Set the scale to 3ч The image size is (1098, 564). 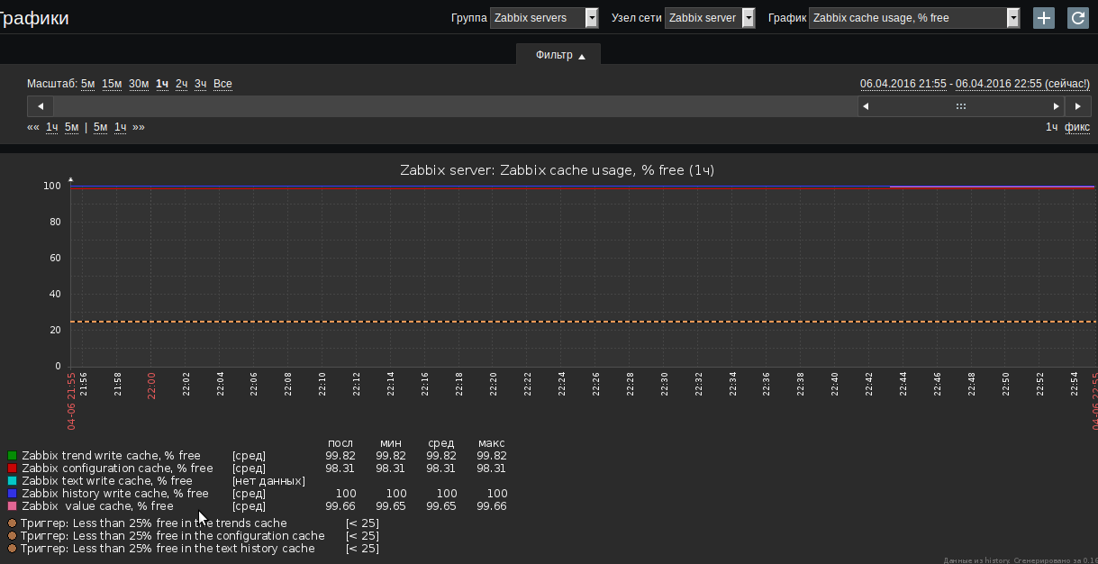pyautogui.click(x=201, y=84)
